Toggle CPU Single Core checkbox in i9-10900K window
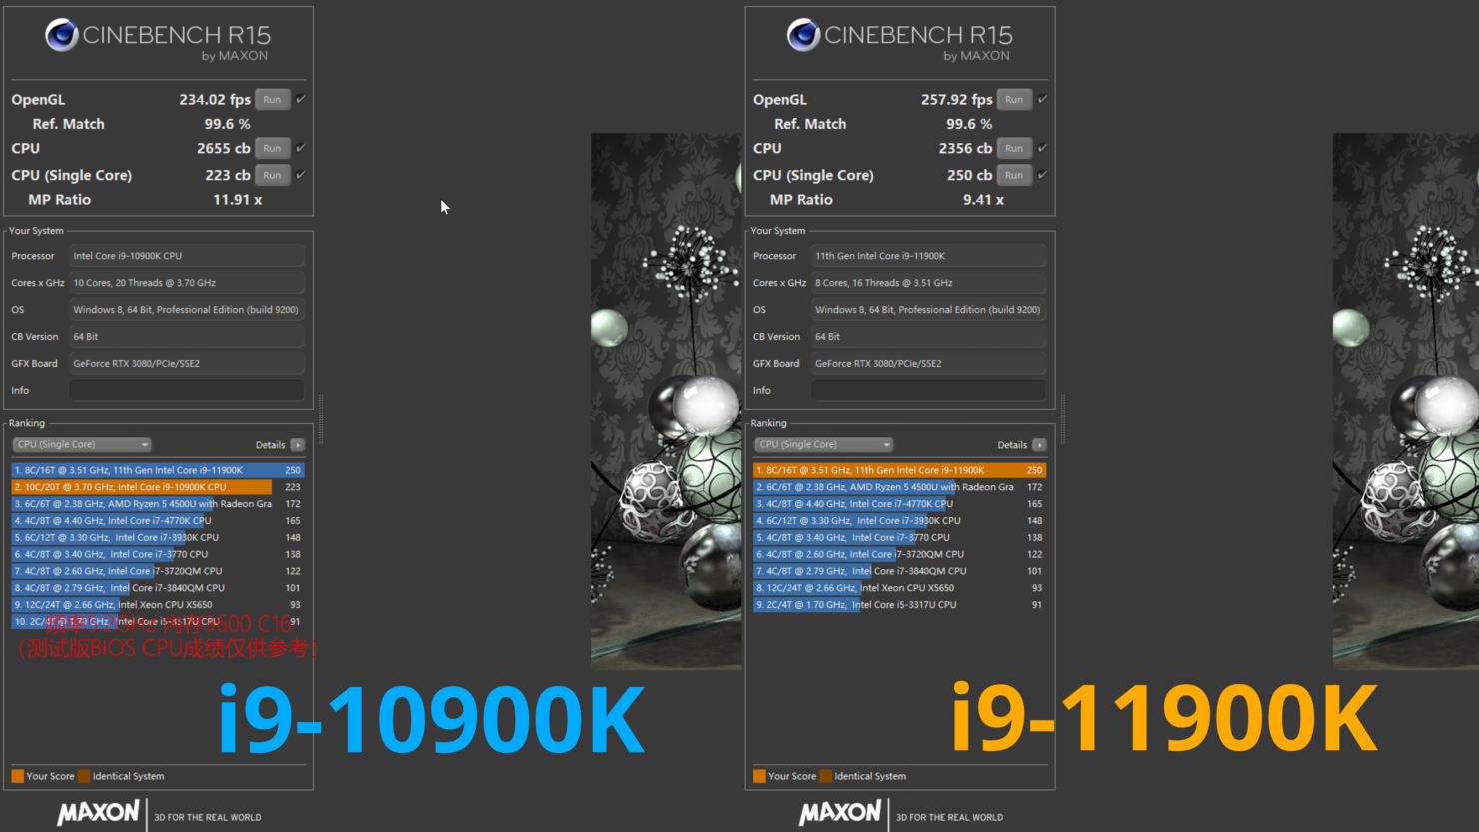The width and height of the screenshot is (1479, 832). [301, 175]
